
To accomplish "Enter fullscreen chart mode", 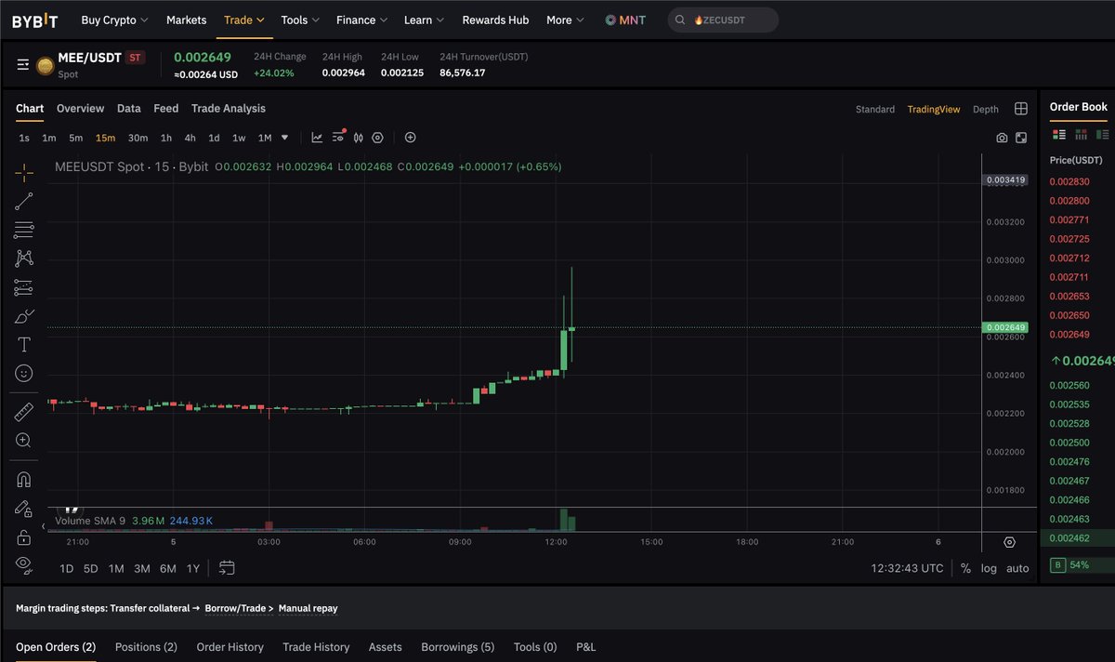I will click(1021, 138).
